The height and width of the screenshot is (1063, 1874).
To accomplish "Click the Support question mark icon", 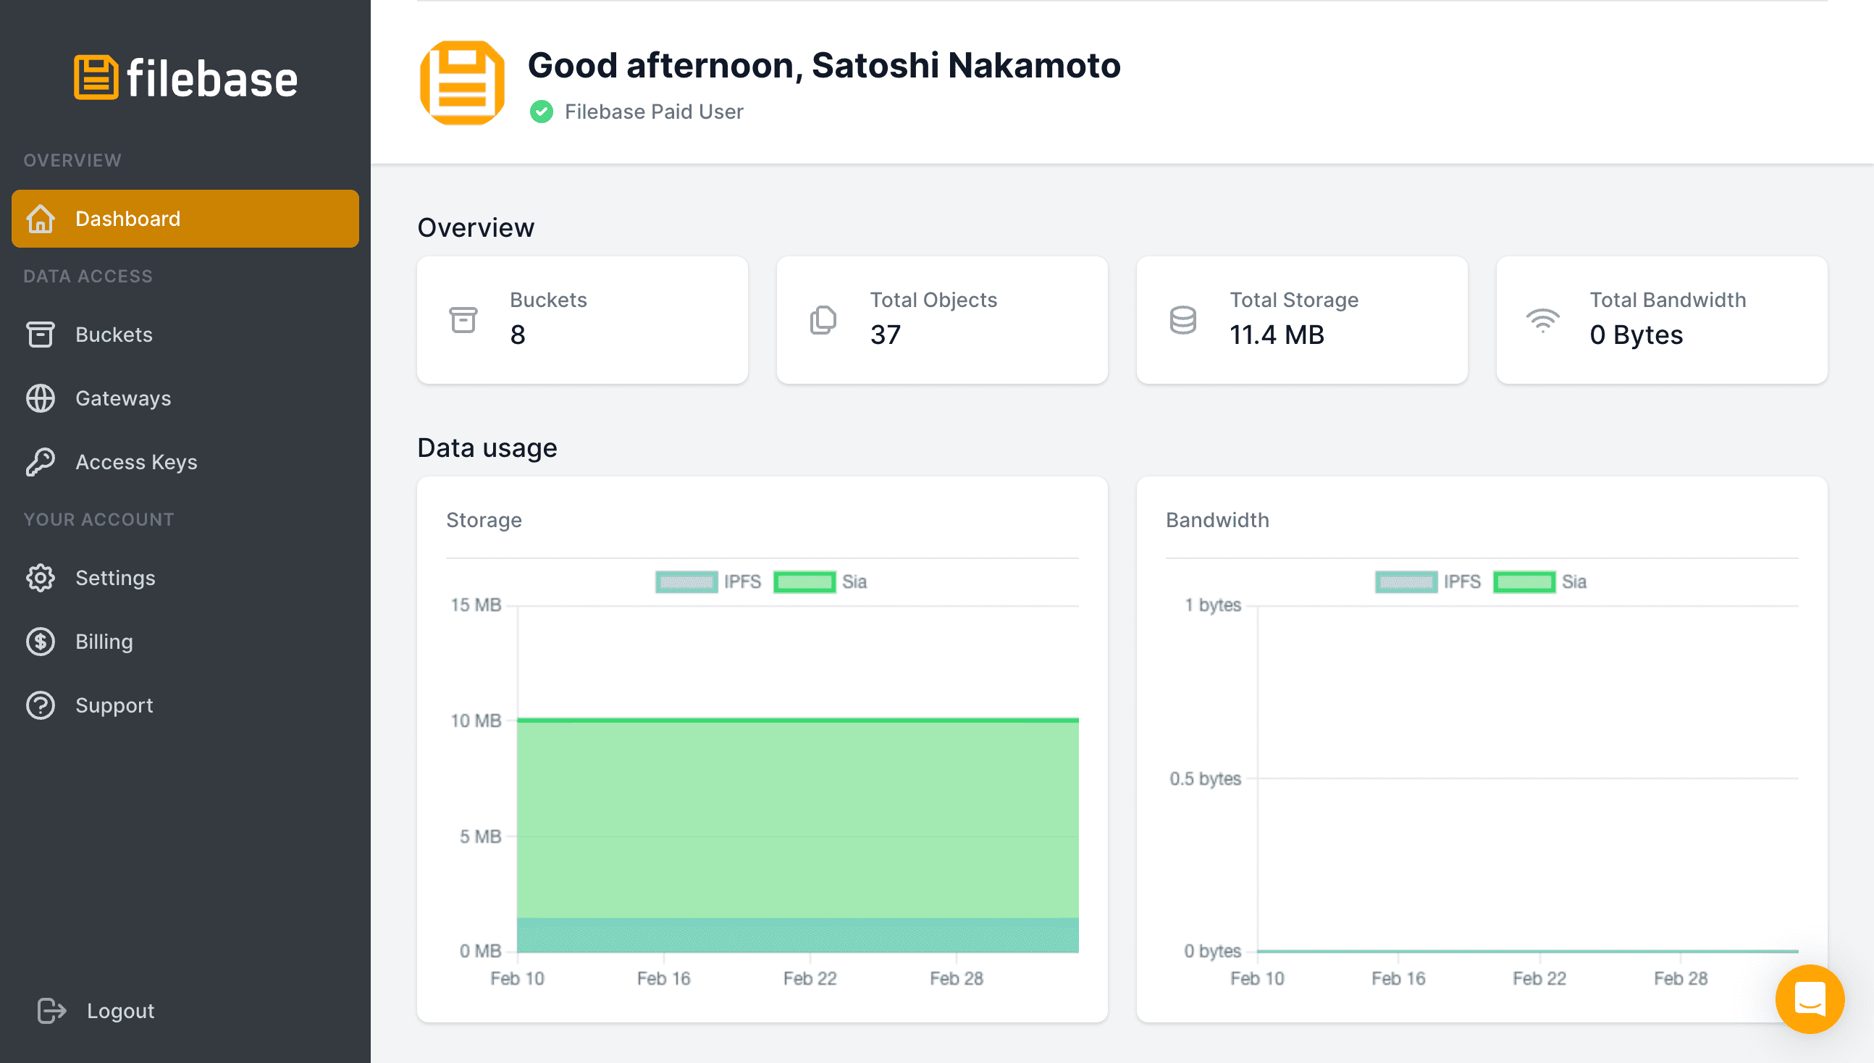I will [41, 705].
